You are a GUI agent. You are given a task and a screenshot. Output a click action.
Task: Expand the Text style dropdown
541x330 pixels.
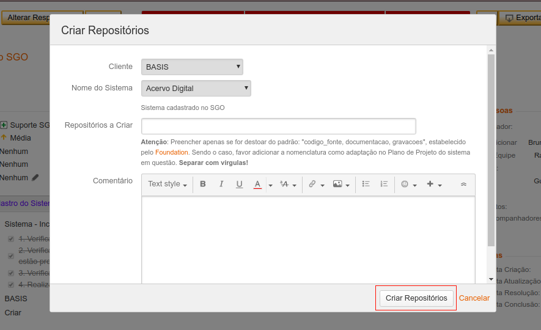(x=167, y=184)
